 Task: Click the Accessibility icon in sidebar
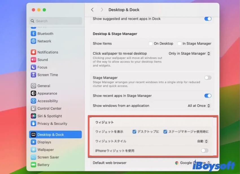click(x=33, y=101)
